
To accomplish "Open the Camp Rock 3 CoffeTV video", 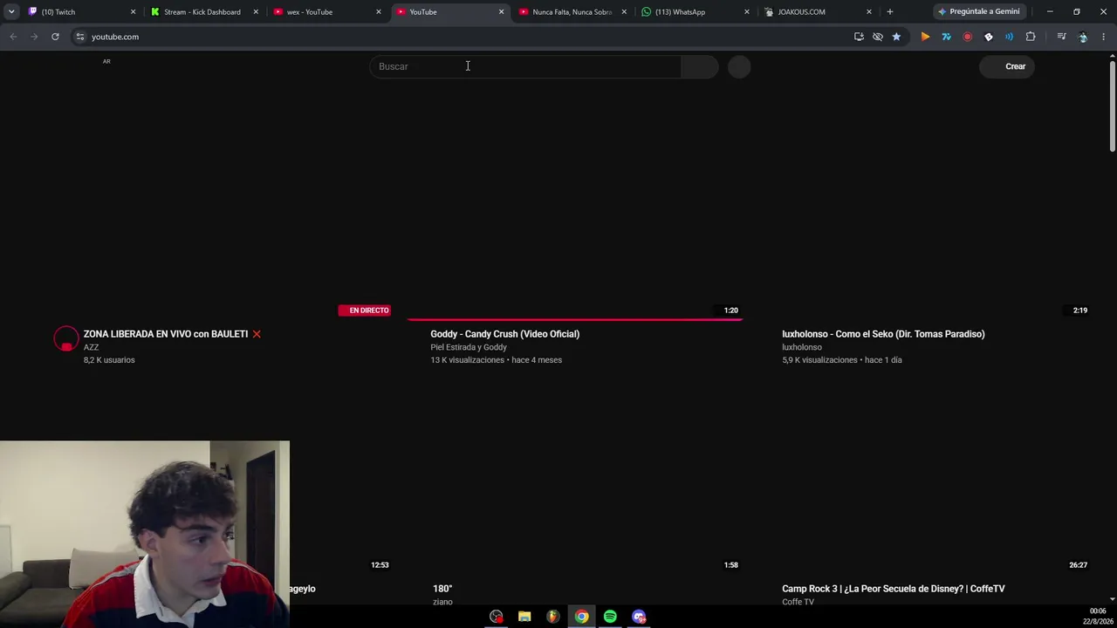I will (894, 589).
